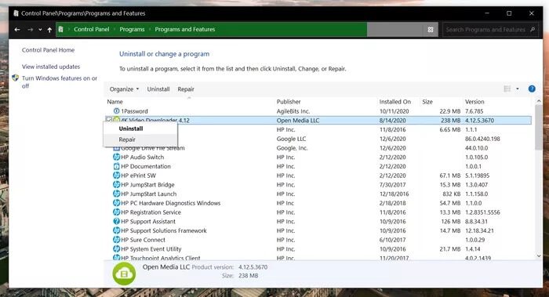The image size is (549, 297).
Task: Click the Windows features shield icon
Action: (15, 78)
